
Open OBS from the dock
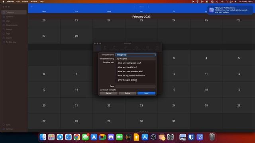click(153, 137)
